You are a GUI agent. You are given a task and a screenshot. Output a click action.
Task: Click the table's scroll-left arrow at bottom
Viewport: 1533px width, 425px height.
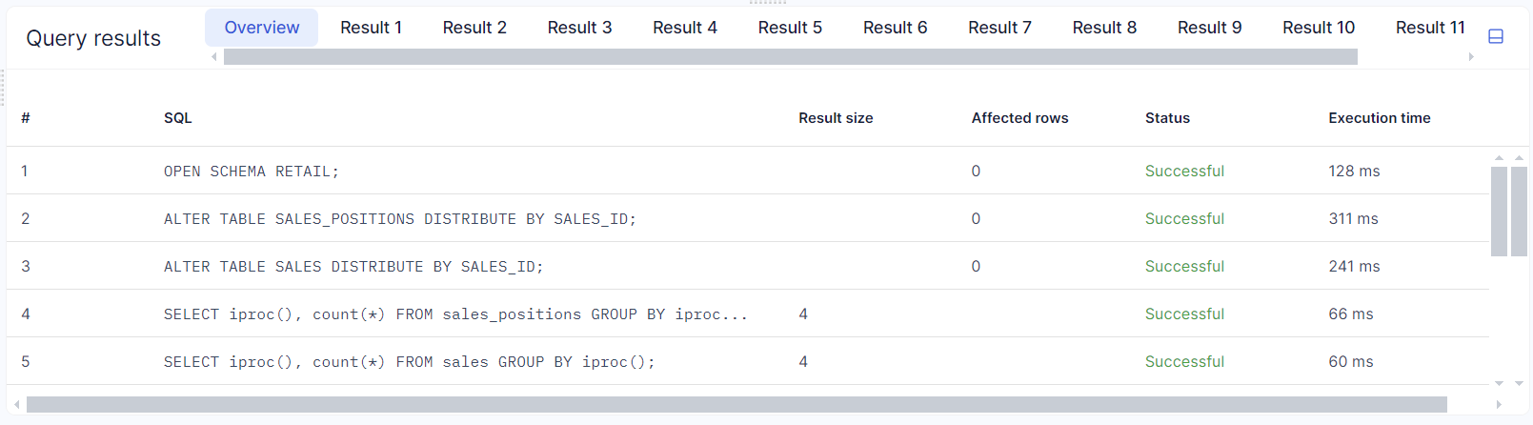coord(16,405)
